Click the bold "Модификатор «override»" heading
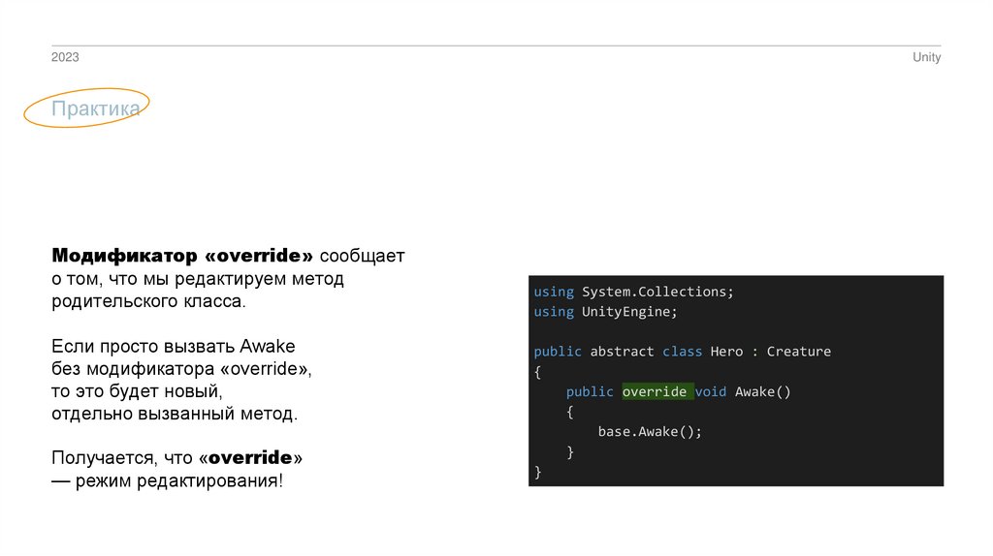This screenshot has width=993, height=556. point(183,257)
